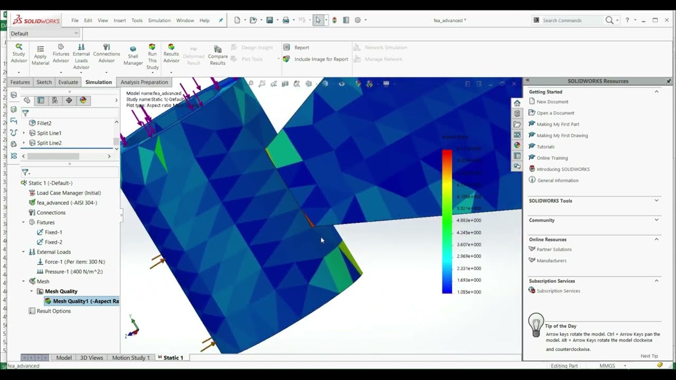Screen dimensions: 676x380
Task: Click Include Image for Report
Action: pyautogui.click(x=315, y=59)
